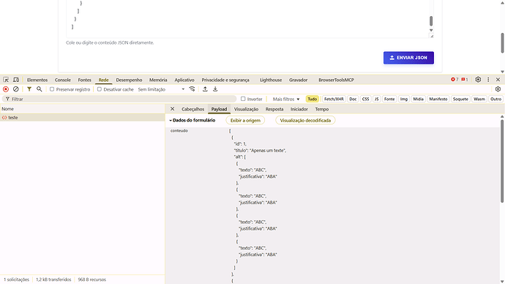Open network conditions wifi icon

coord(192,89)
